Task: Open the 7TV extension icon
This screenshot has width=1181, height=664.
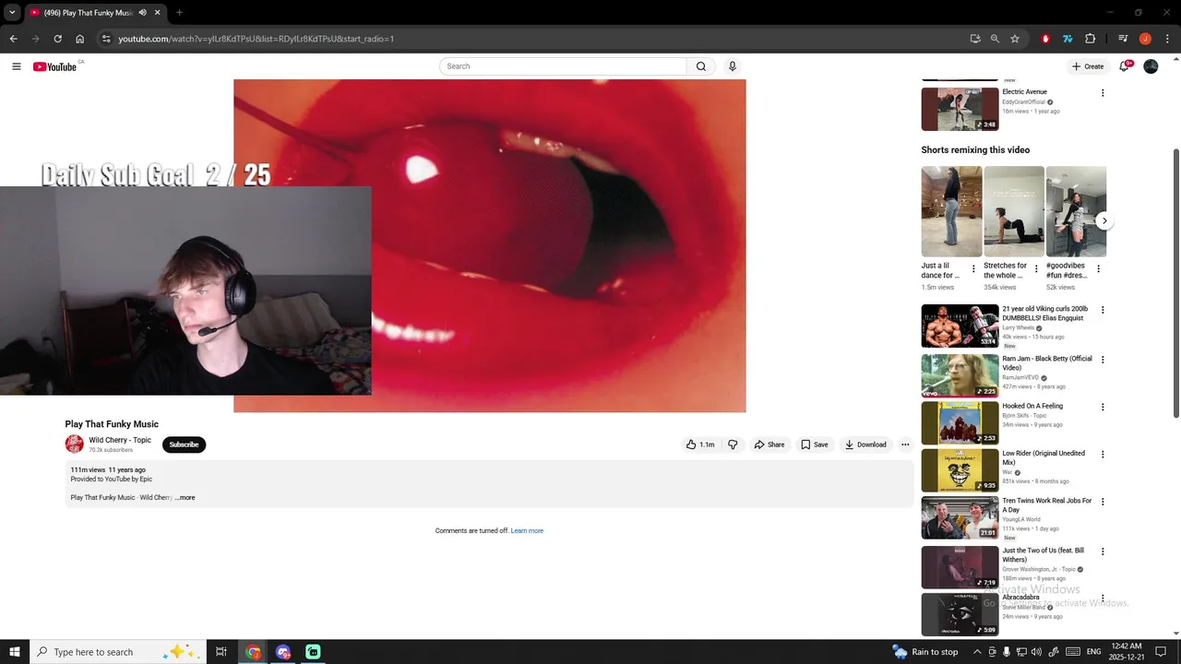Action: point(1068,39)
